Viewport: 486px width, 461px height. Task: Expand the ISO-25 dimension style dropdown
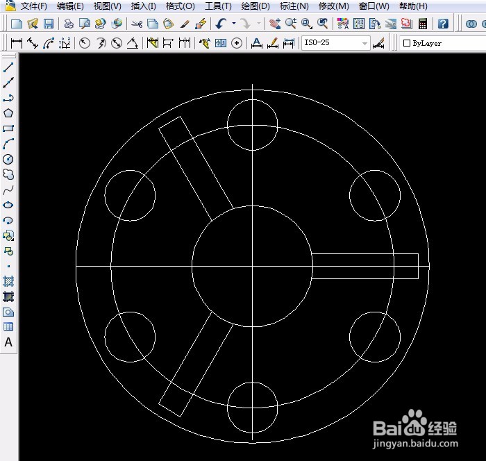point(364,44)
